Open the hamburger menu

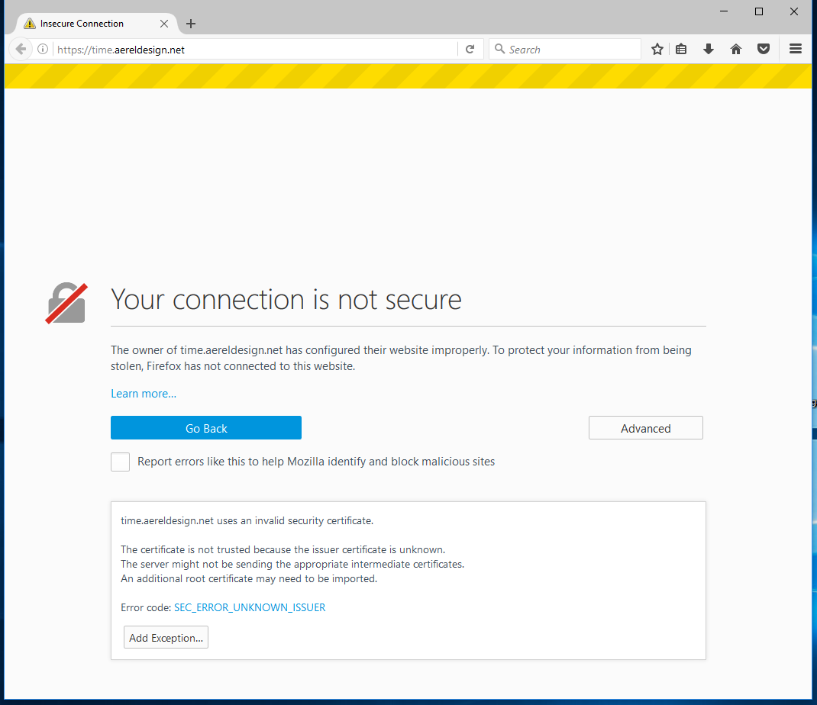(x=795, y=50)
